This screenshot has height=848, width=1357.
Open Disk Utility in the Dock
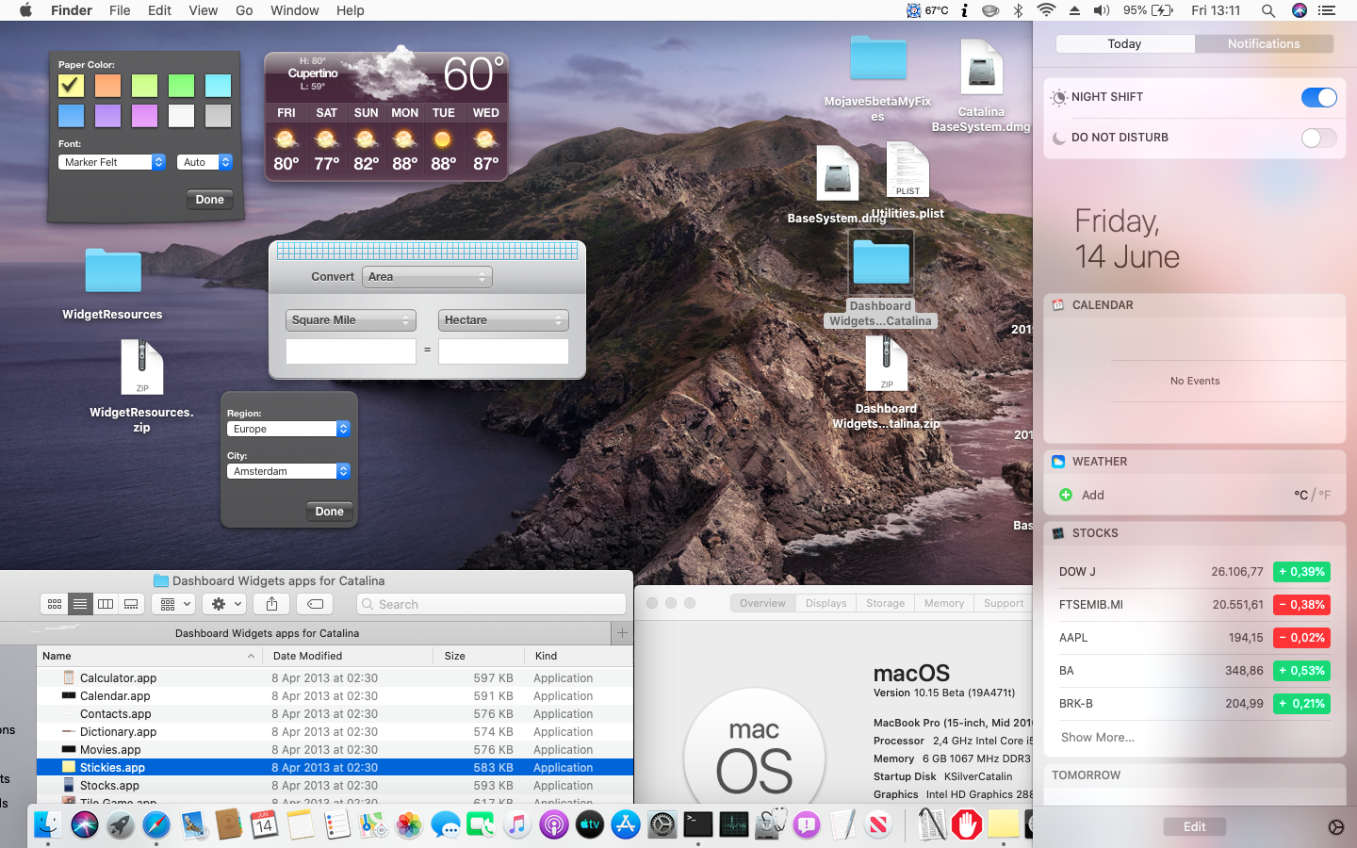click(x=770, y=825)
